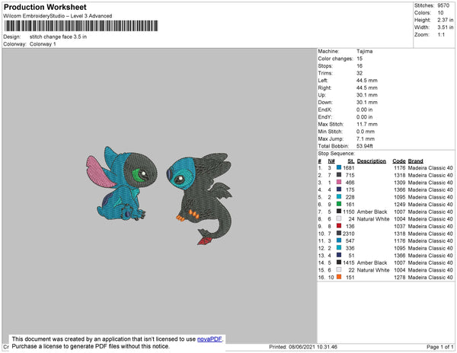The height and width of the screenshot is (353, 457).
Task: Click the Machine value Tajima
Action: (364, 51)
